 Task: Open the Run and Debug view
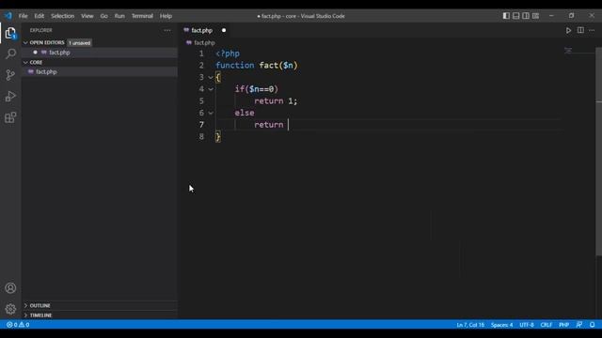point(10,96)
